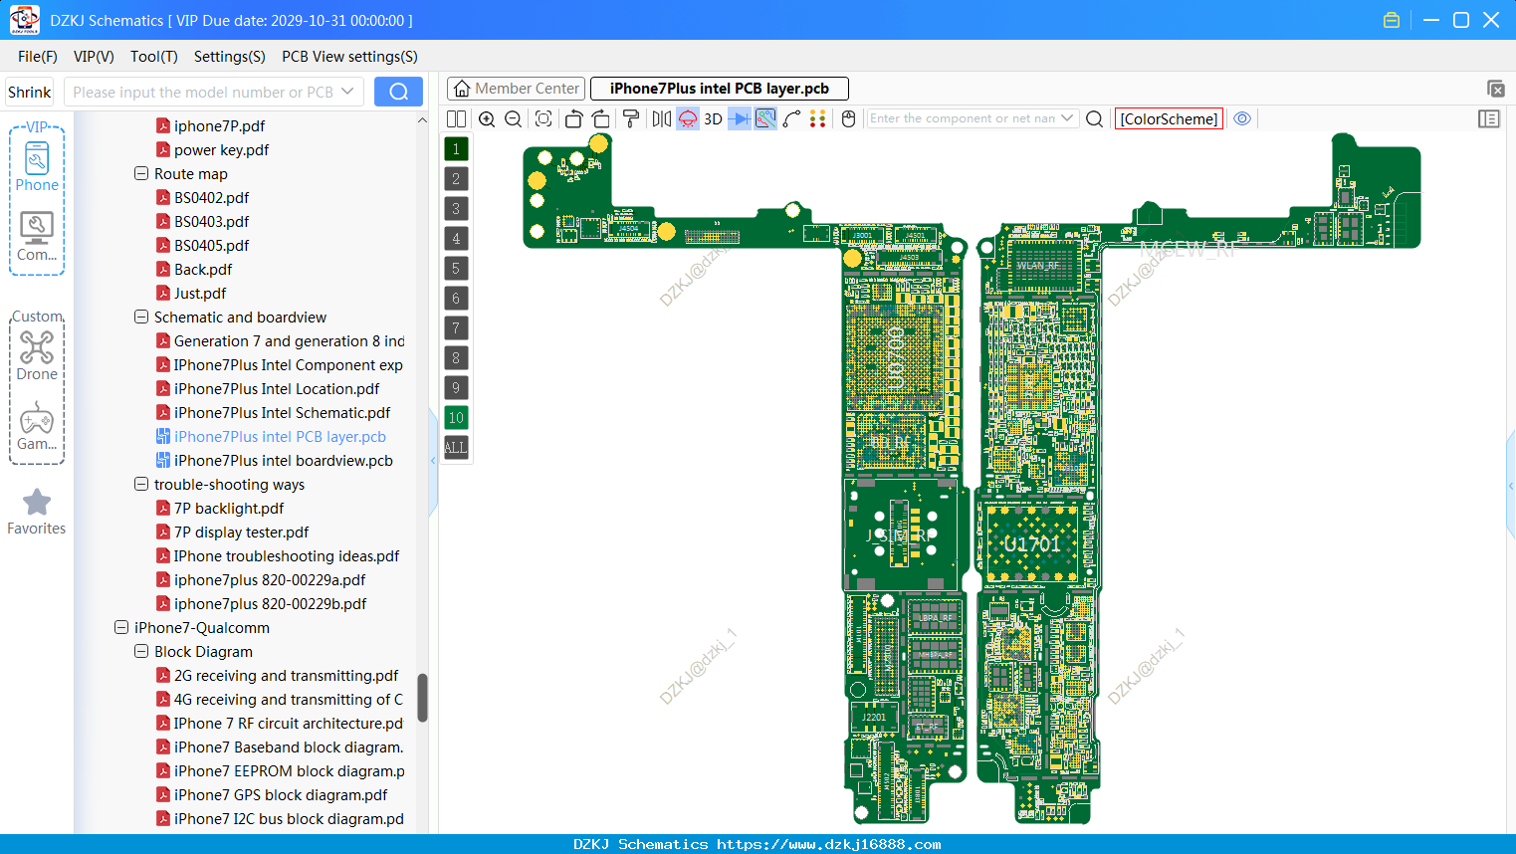The image size is (1516, 854).
Task: Open the right side panel icon in toolbar
Action: pyautogui.click(x=1489, y=118)
